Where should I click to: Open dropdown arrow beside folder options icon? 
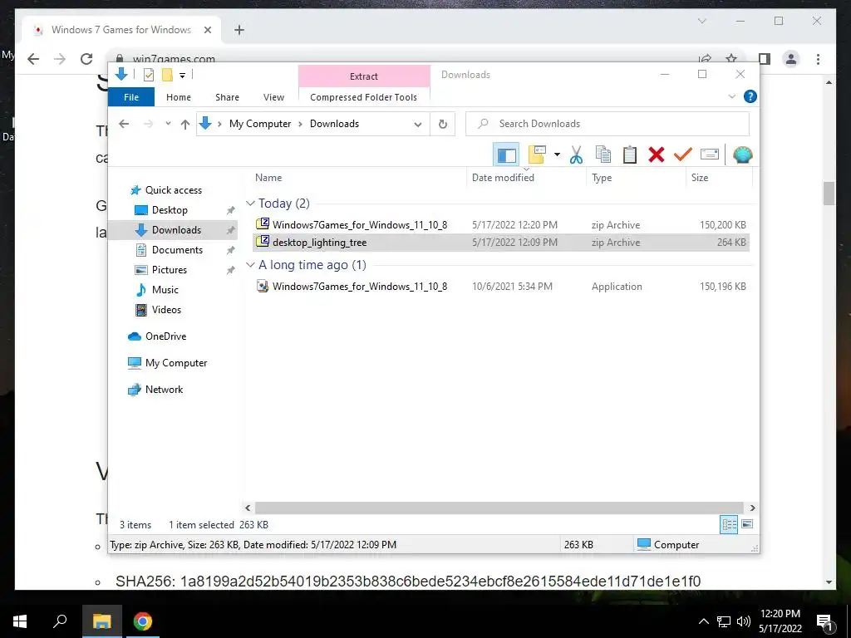(x=557, y=155)
